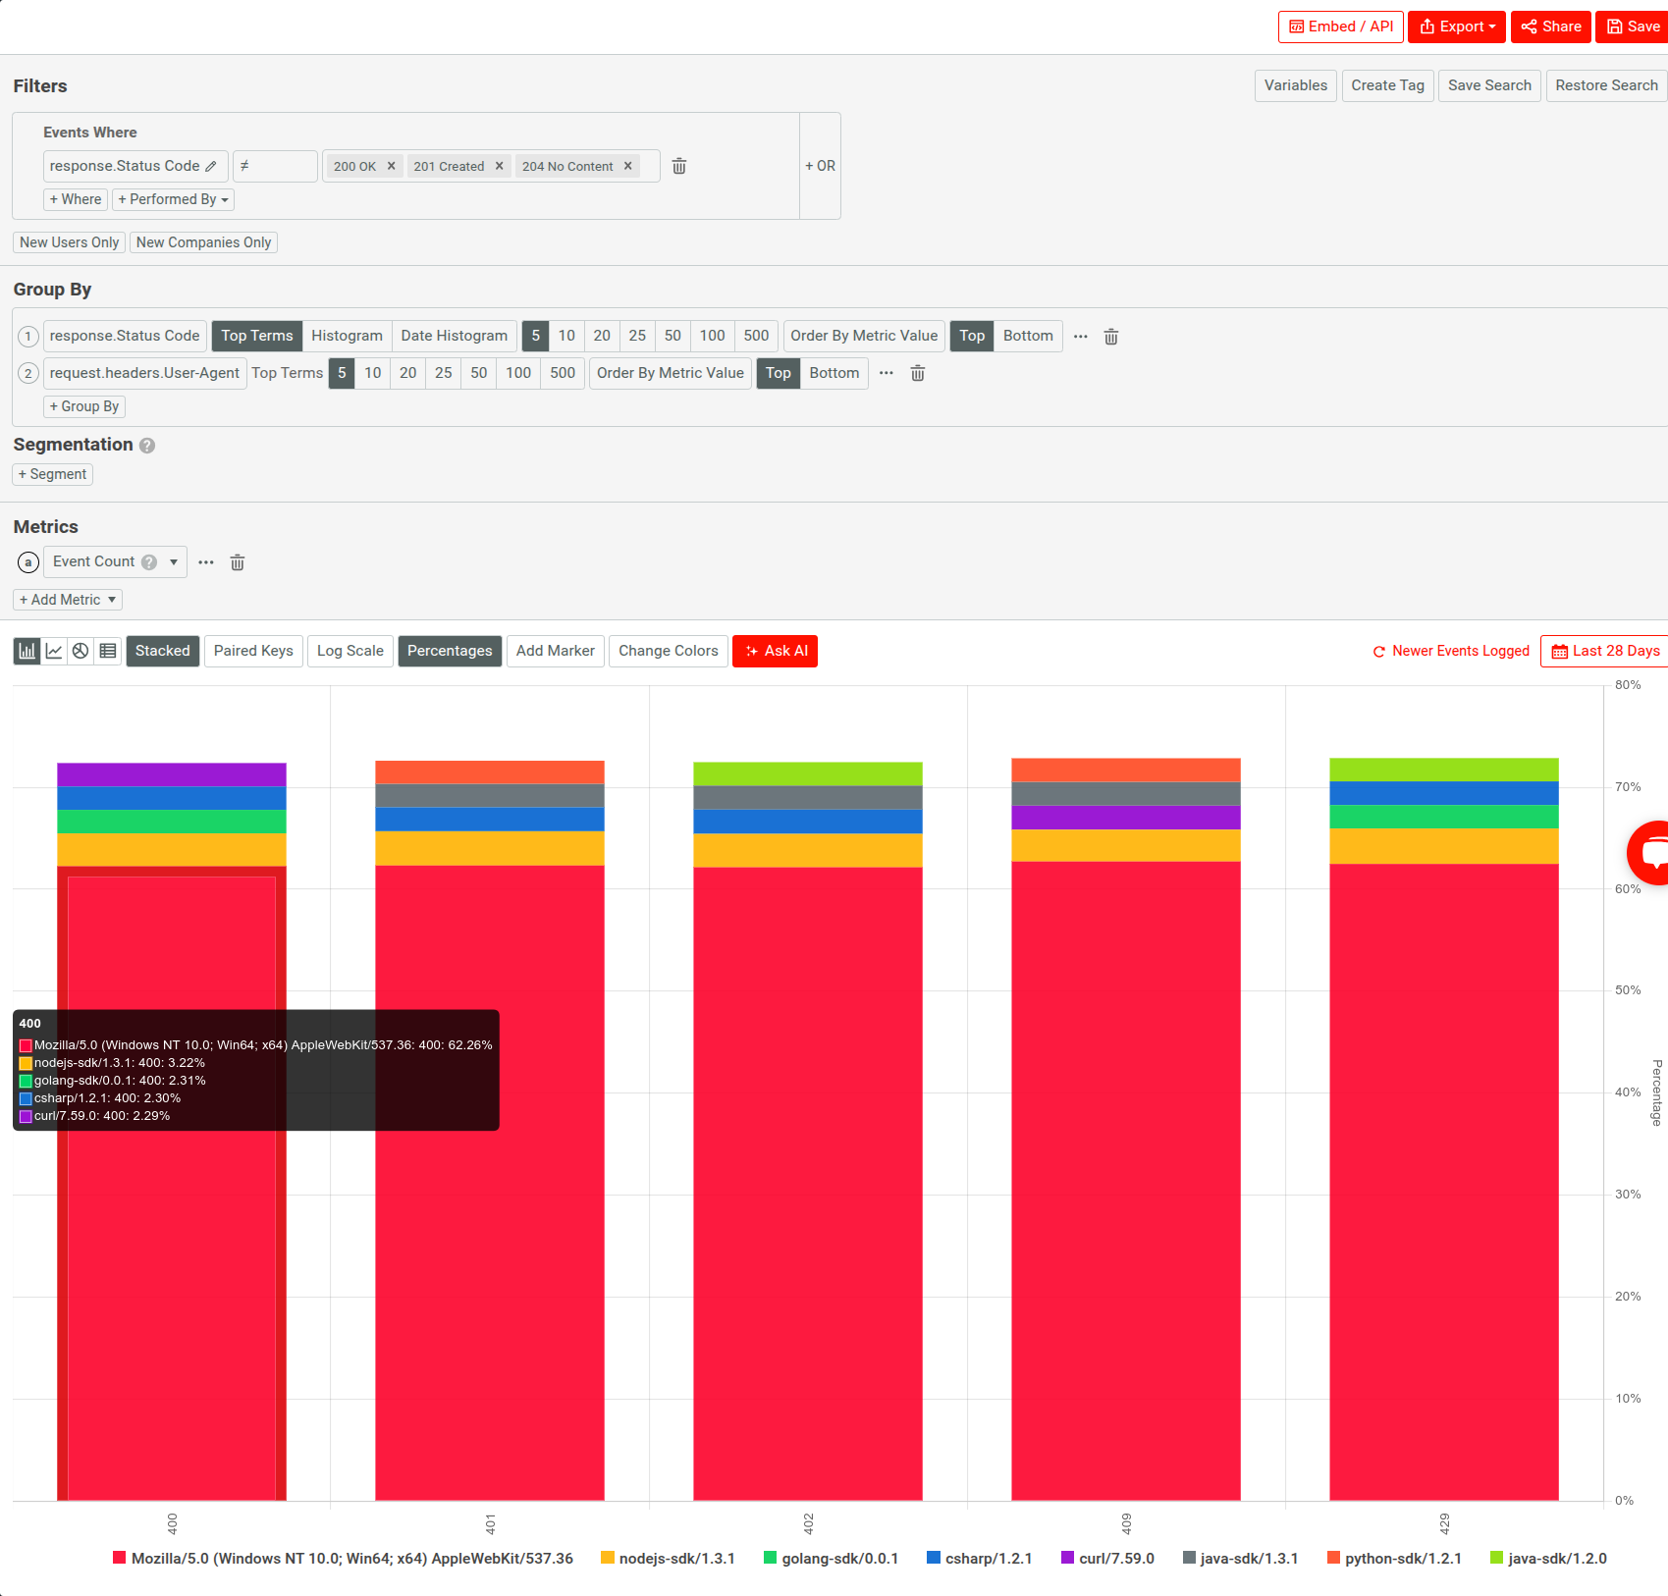Open the Performed By dropdown

coord(173,199)
